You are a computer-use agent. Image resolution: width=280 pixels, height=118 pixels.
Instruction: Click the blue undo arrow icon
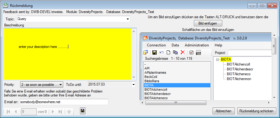tap(162, 52)
